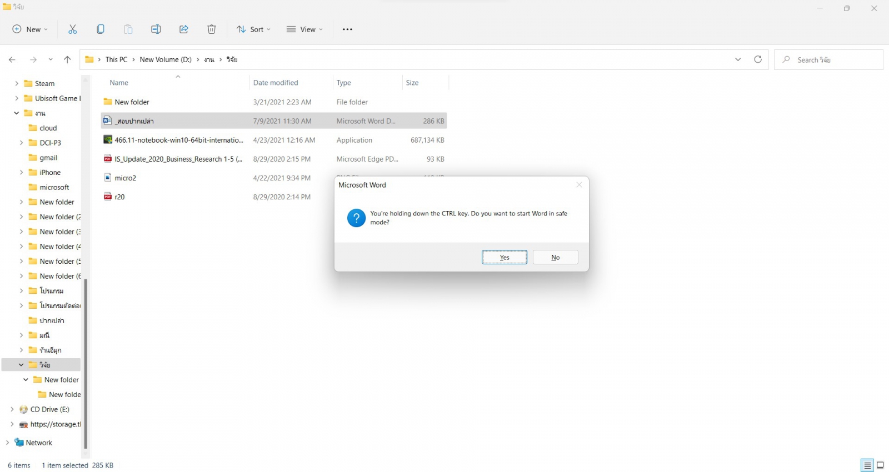Image resolution: width=889 pixels, height=472 pixels.
Task: Select the file named micro2
Action: coord(126,178)
